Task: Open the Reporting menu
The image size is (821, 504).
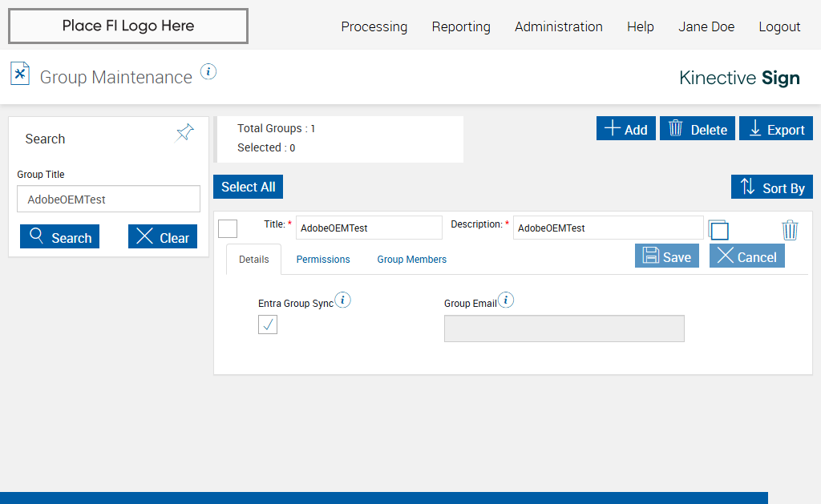Action: (461, 26)
